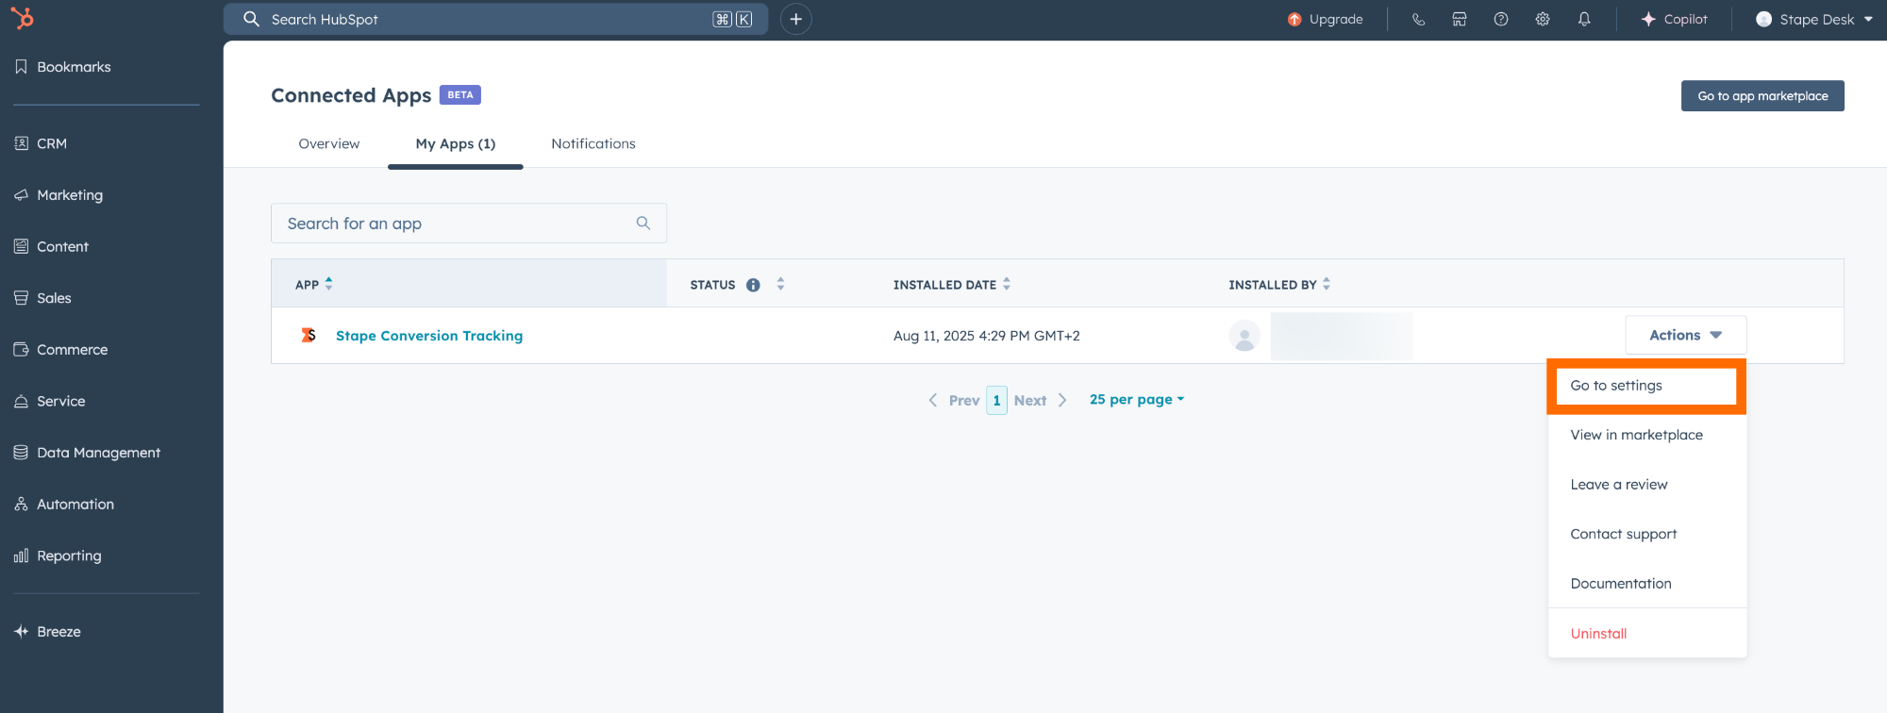Focus the Search for an app field
This screenshot has width=1887, height=713.
469,224
